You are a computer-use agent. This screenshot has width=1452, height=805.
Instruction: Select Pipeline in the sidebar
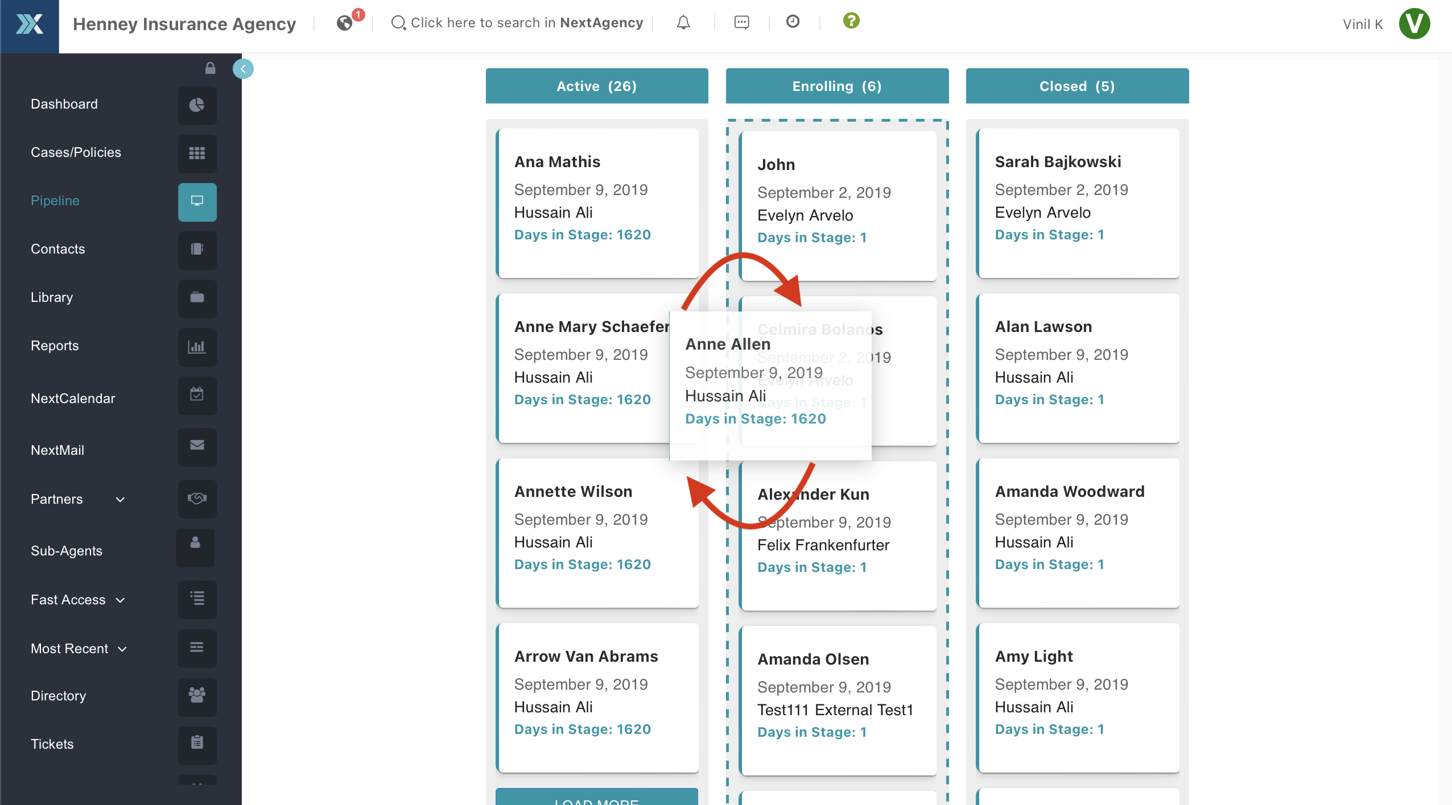click(x=55, y=201)
